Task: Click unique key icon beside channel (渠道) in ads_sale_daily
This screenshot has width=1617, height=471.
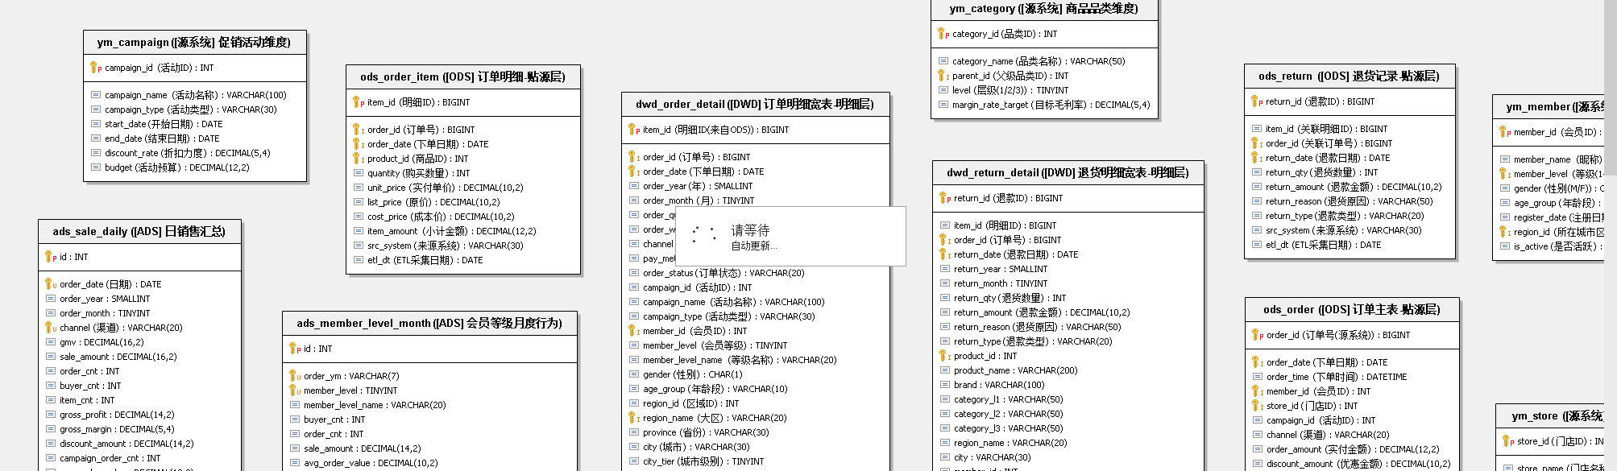Action: tap(50, 328)
